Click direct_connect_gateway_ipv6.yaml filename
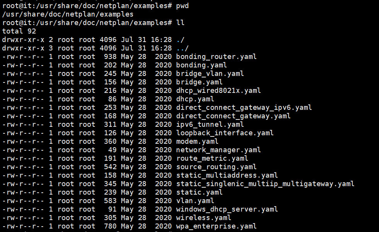Viewport: 379px width, 232px height. pos(244,108)
